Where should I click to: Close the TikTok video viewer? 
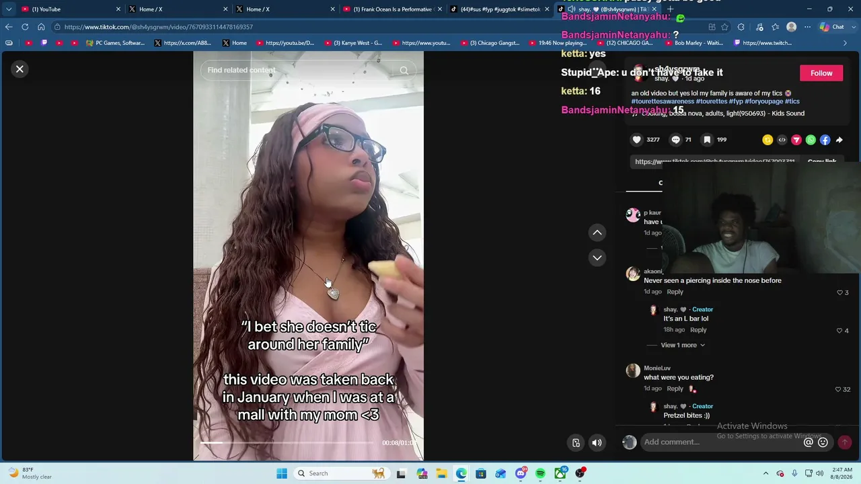point(20,69)
